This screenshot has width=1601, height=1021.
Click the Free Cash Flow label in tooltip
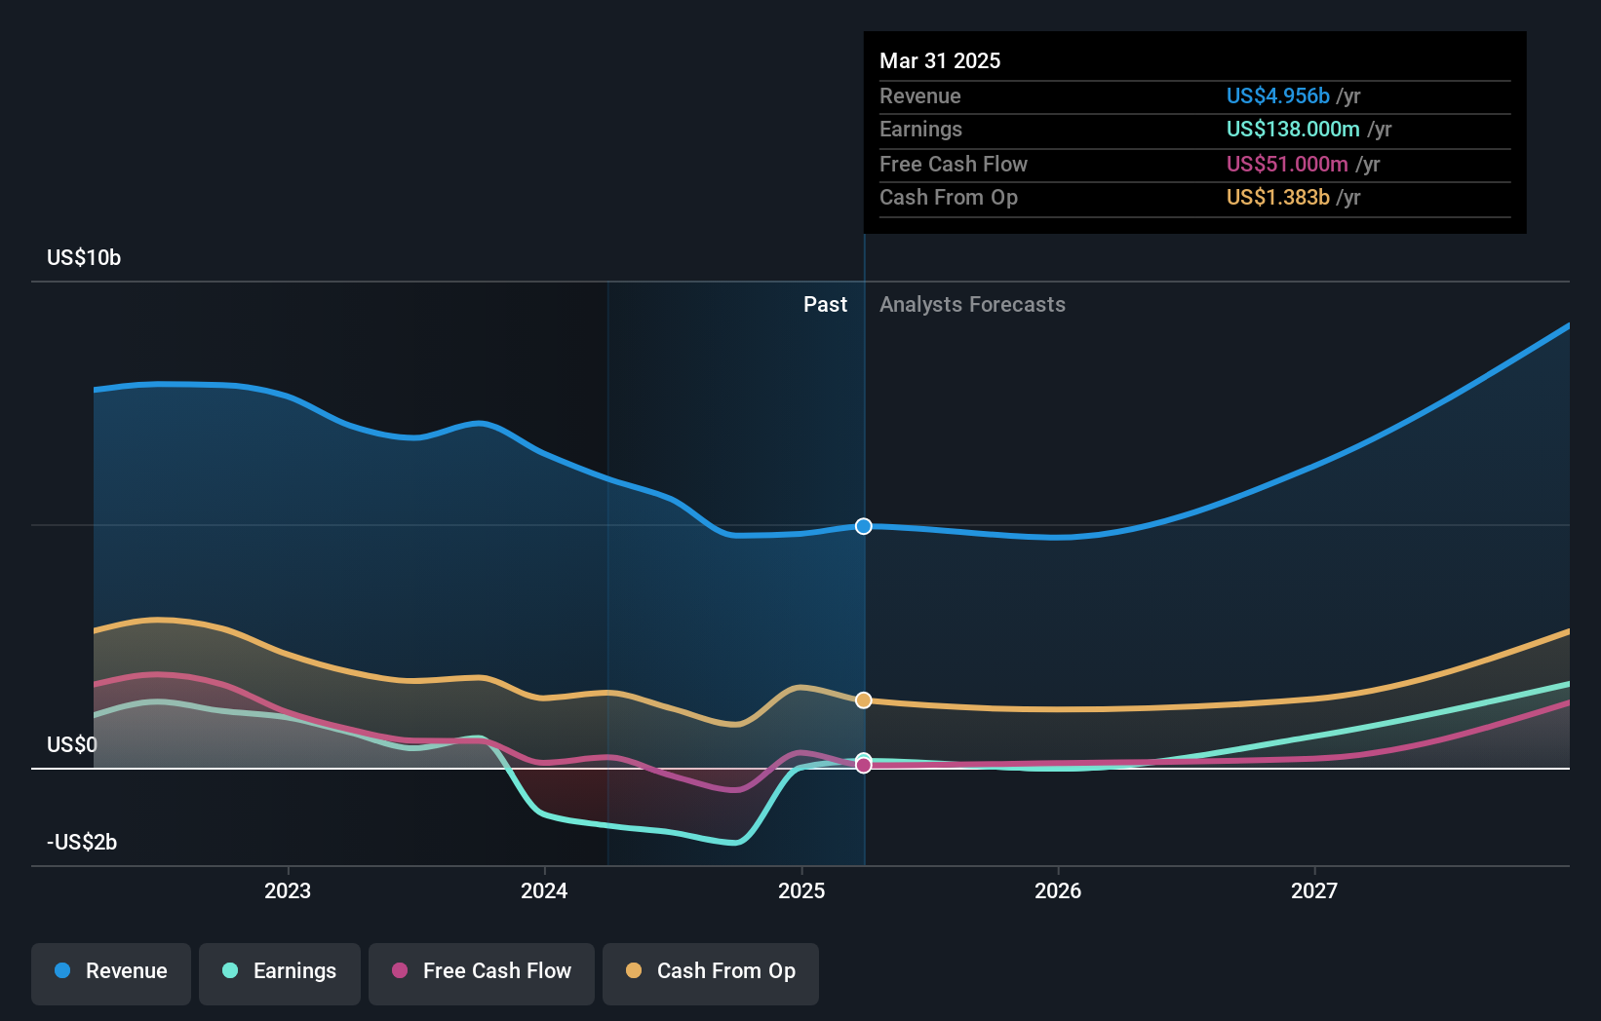(x=954, y=164)
